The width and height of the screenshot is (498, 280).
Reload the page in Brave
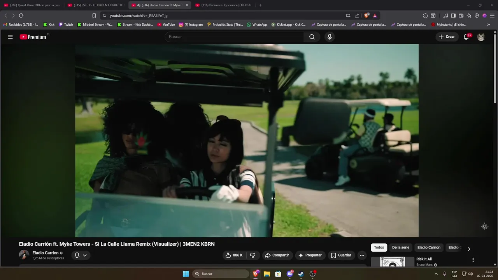21,16
